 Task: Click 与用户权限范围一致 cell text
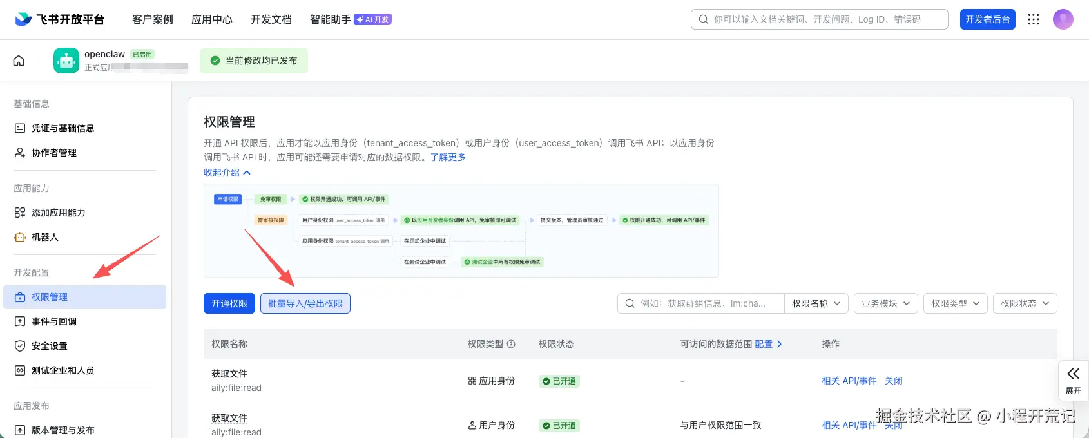(721, 425)
